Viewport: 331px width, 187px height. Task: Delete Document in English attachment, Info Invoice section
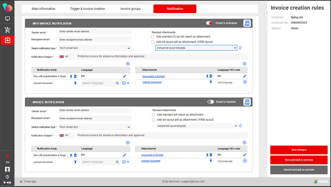(211, 76)
